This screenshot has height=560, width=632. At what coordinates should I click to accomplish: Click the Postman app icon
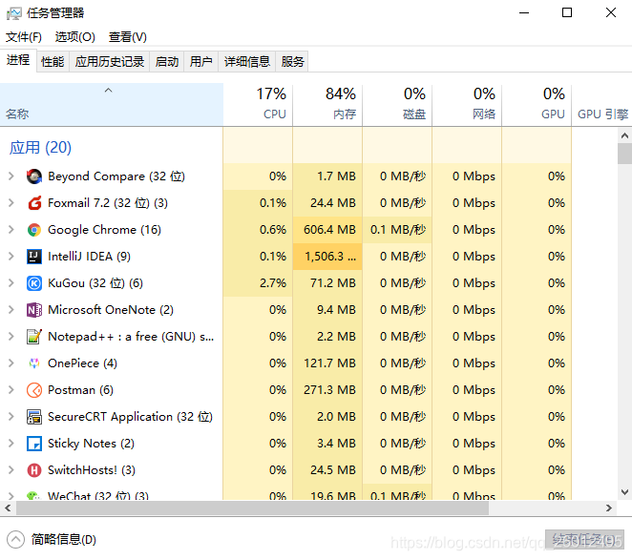34,390
